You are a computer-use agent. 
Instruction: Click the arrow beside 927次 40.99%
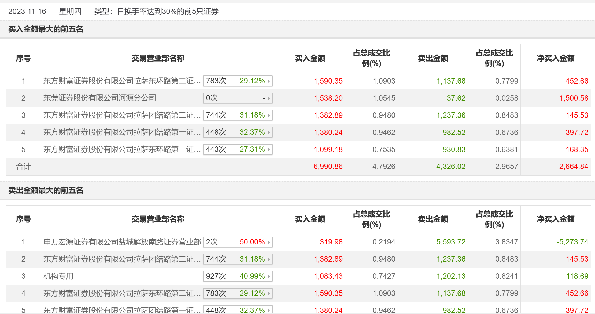coord(269,276)
